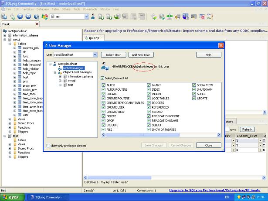The image size is (268, 201).
Task: Toggle the SHUTDOWN privilege checkbox
Action: point(194,89)
